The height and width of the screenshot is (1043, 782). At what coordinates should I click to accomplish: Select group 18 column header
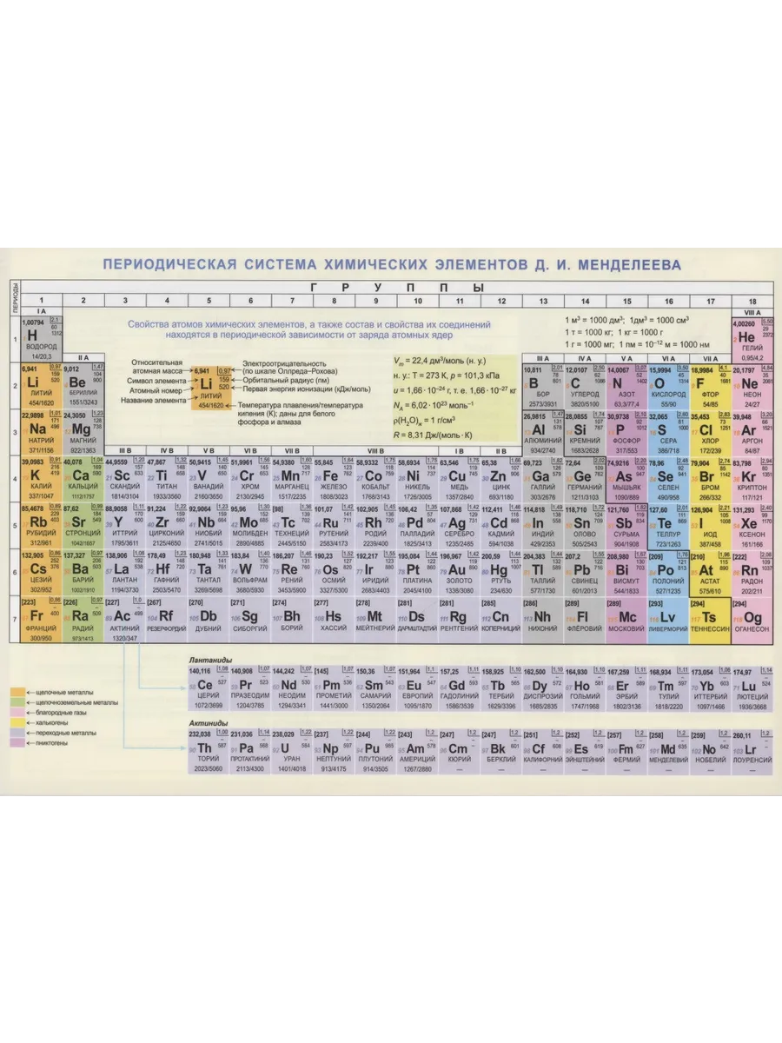(752, 301)
